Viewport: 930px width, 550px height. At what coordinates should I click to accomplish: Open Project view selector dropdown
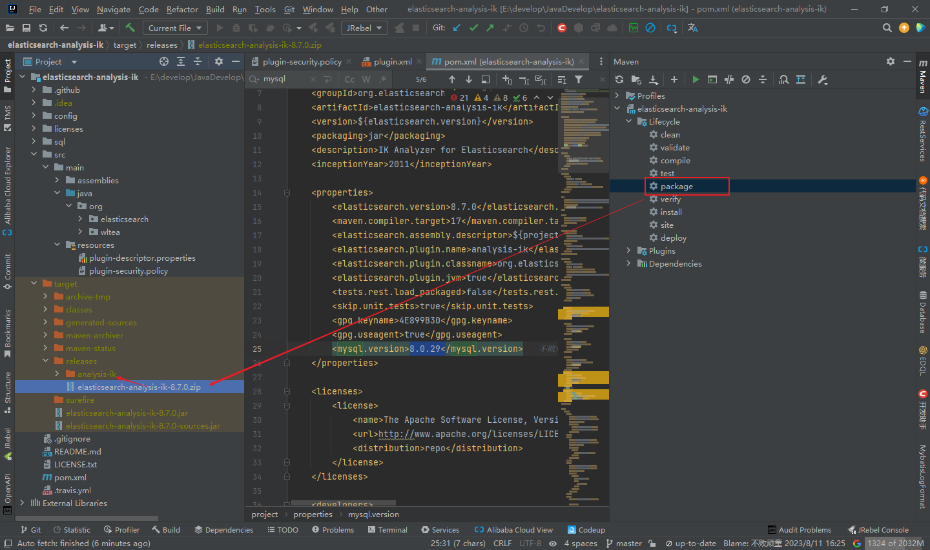(50, 61)
